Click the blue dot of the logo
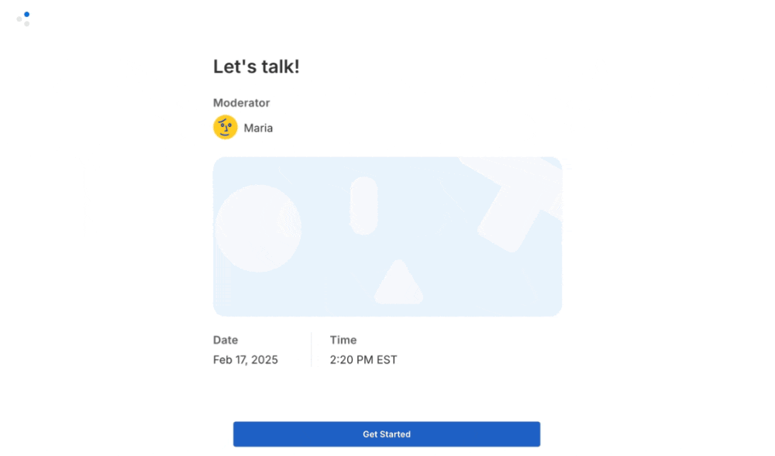This screenshot has width=775, height=456. (26, 14)
